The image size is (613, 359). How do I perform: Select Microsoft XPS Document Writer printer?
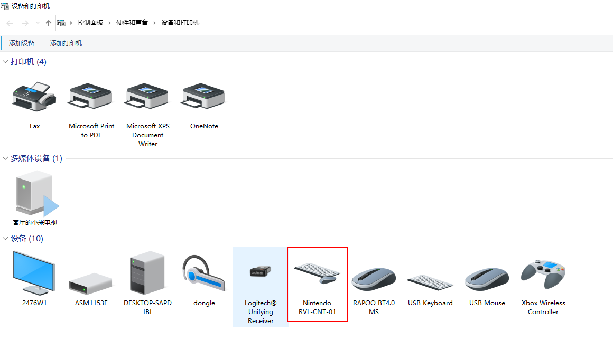tap(147, 97)
